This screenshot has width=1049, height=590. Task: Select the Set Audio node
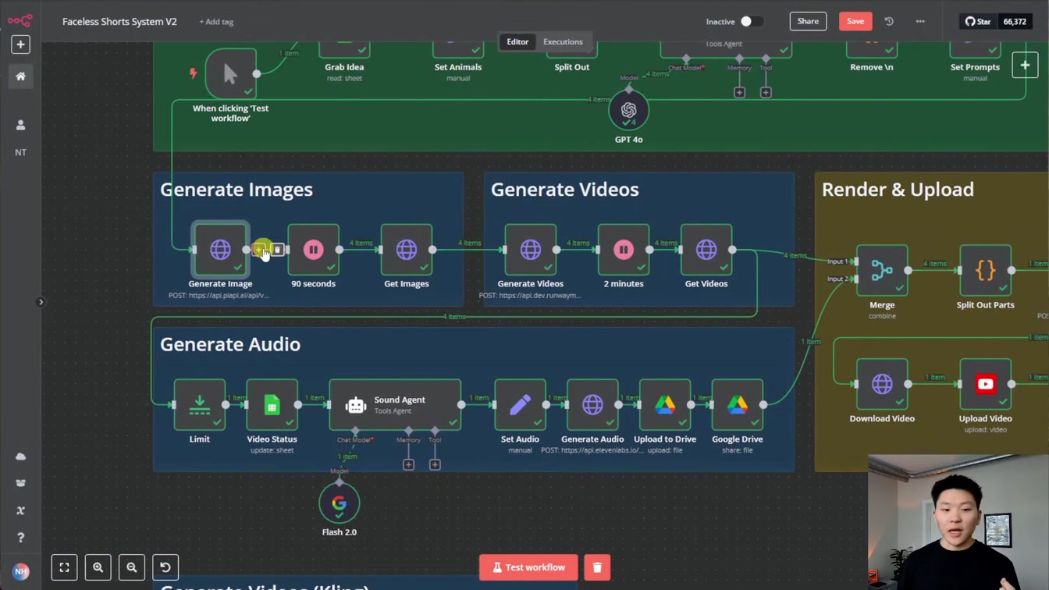(x=520, y=404)
